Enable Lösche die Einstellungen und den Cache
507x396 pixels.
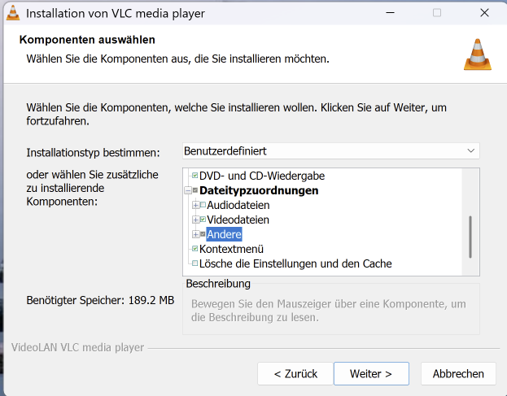click(195, 263)
